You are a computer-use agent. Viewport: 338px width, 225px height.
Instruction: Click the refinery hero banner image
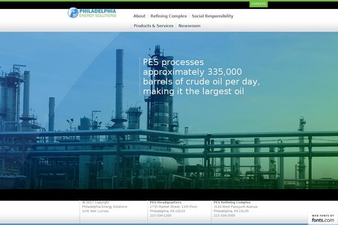[169, 110]
